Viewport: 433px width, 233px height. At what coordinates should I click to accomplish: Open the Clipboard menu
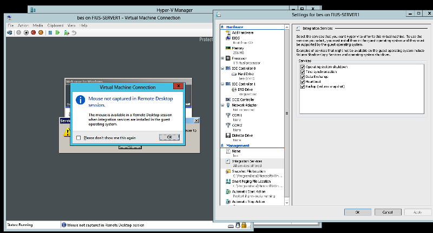tap(55, 25)
